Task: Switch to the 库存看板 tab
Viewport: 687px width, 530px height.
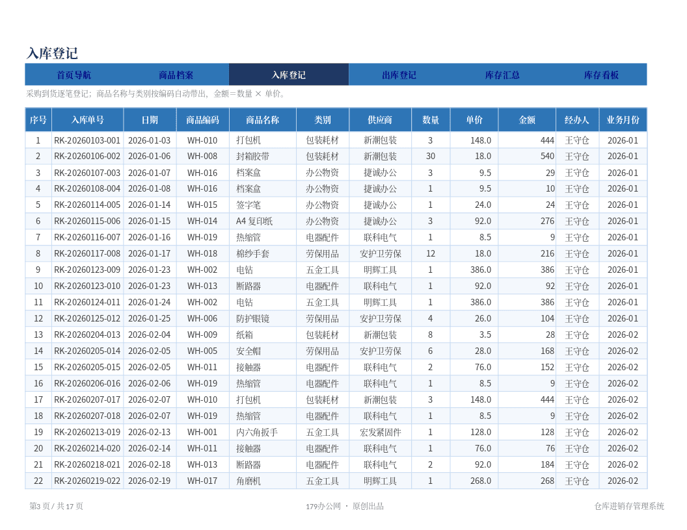Action: pos(601,75)
